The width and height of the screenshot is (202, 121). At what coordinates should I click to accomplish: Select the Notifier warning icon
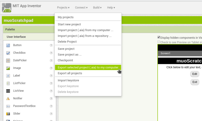(8, 98)
